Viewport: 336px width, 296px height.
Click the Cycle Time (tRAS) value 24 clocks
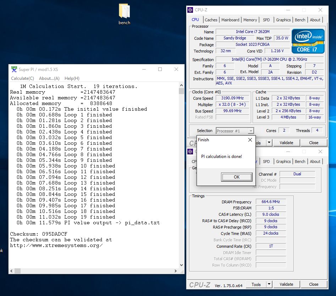pyautogui.click(x=271, y=234)
